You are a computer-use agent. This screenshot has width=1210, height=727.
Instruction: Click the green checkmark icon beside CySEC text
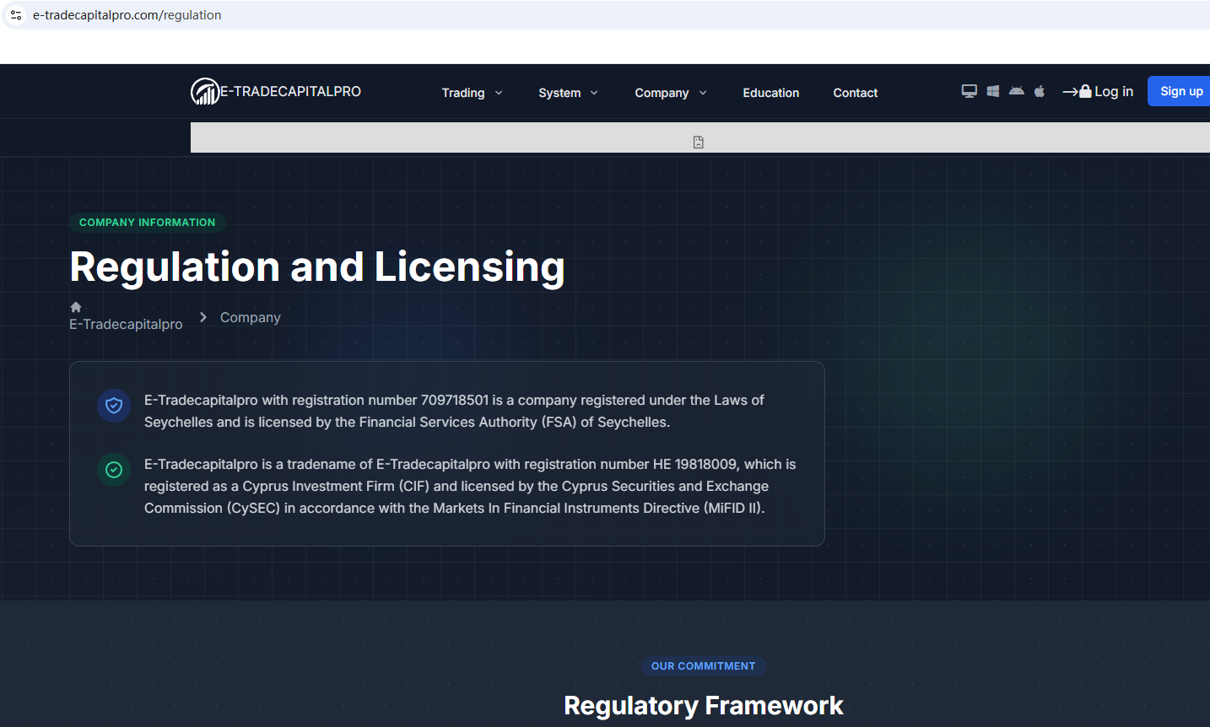coord(114,470)
